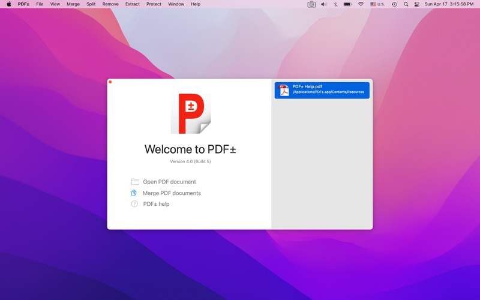Screen dimensions: 480x300
Task: Open the View menu
Action: pos(55,4)
